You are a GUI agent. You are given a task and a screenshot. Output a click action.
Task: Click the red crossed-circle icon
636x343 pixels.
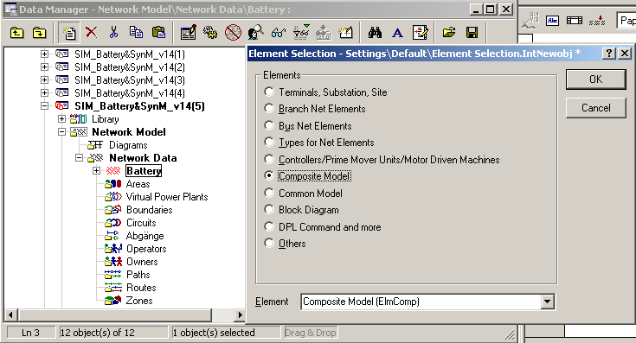coord(234,32)
